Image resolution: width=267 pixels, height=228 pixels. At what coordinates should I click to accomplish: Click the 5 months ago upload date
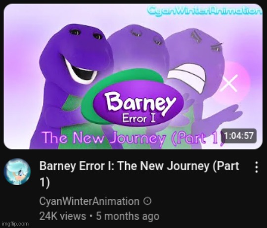point(128,217)
